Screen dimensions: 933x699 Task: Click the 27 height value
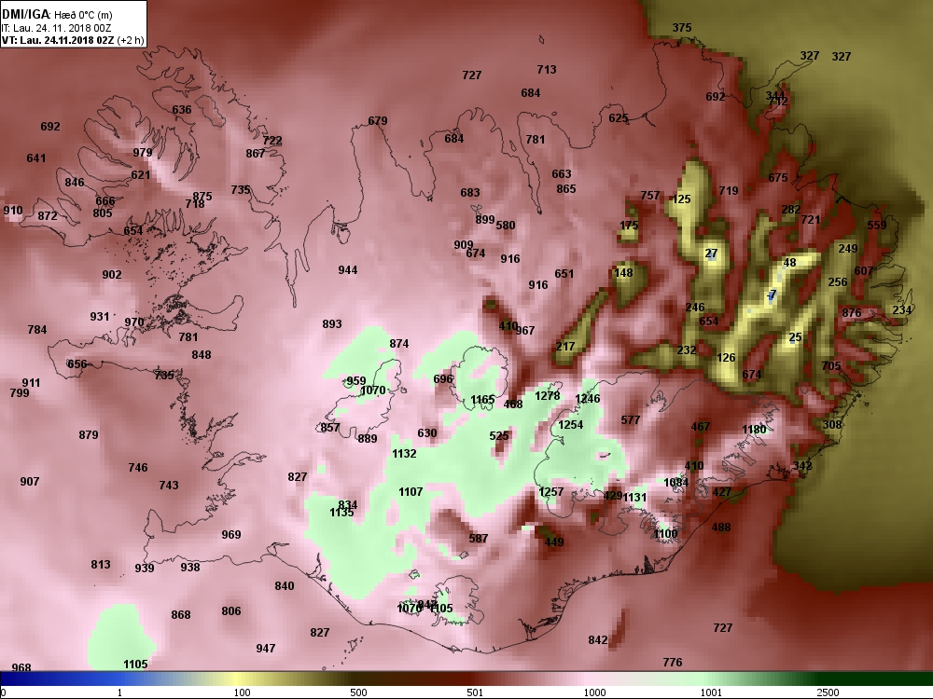pyautogui.click(x=711, y=254)
